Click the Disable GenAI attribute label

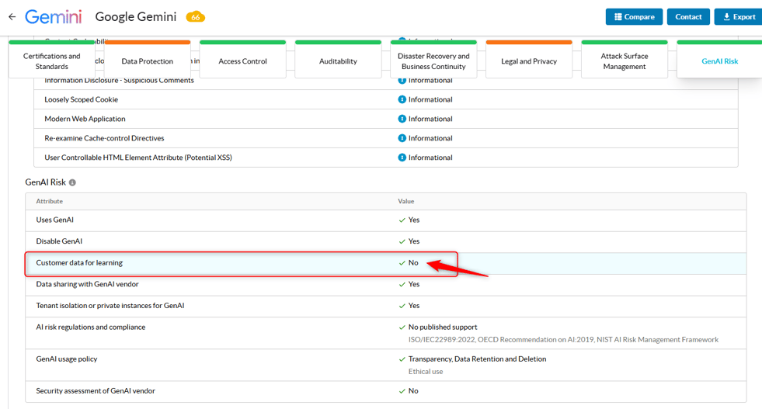[x=59, y=241]
